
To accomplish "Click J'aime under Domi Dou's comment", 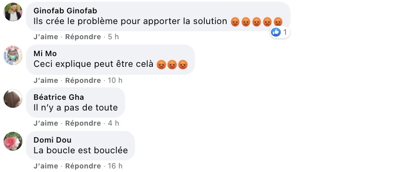I will 46,166.
